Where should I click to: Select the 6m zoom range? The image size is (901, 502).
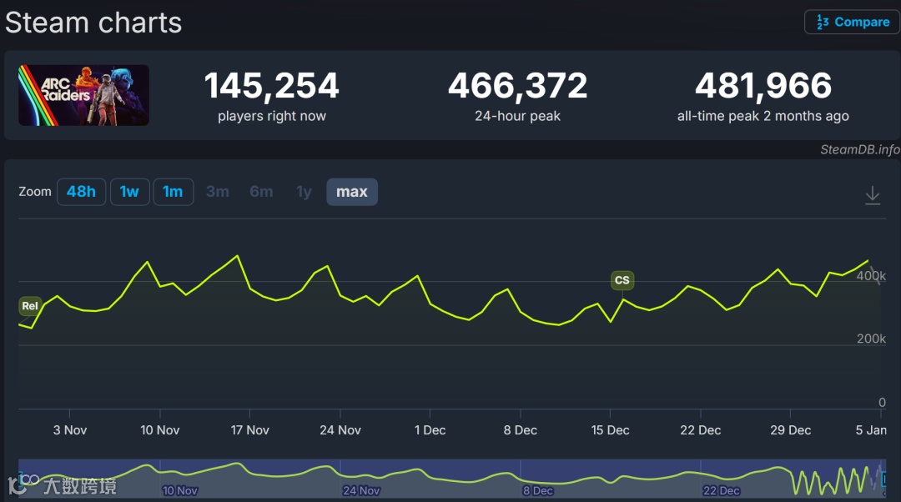point(261,192)
